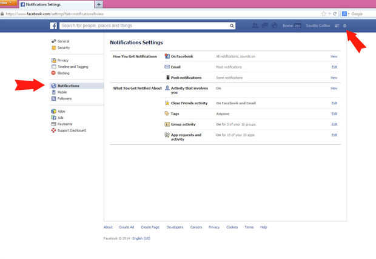
Task: Go to Home in Facebook top bar
Action: click(287, 25)
